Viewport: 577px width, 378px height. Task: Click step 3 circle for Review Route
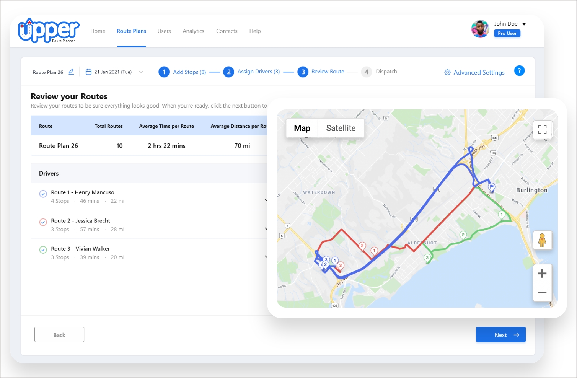click(x=303, y=72)
